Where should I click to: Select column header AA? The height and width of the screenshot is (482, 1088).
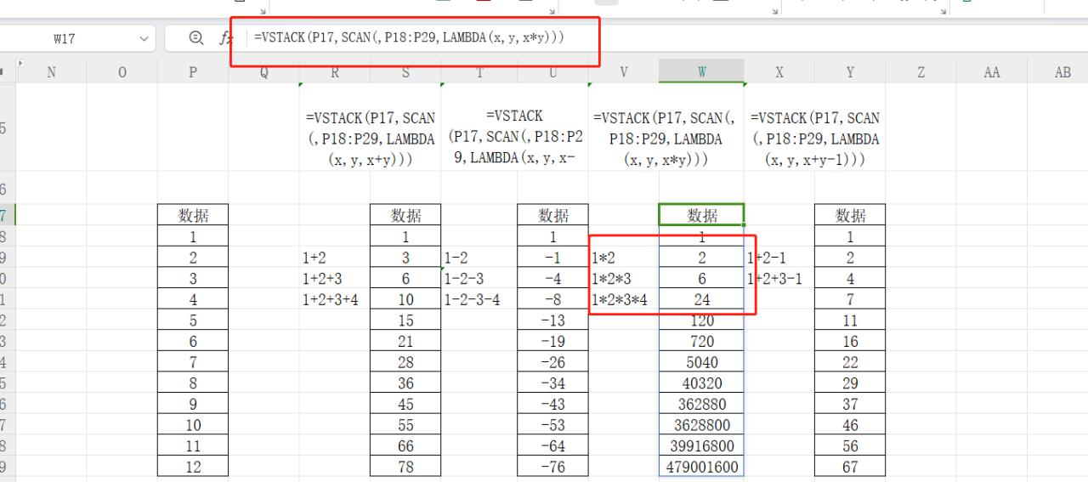pos(991,72)
